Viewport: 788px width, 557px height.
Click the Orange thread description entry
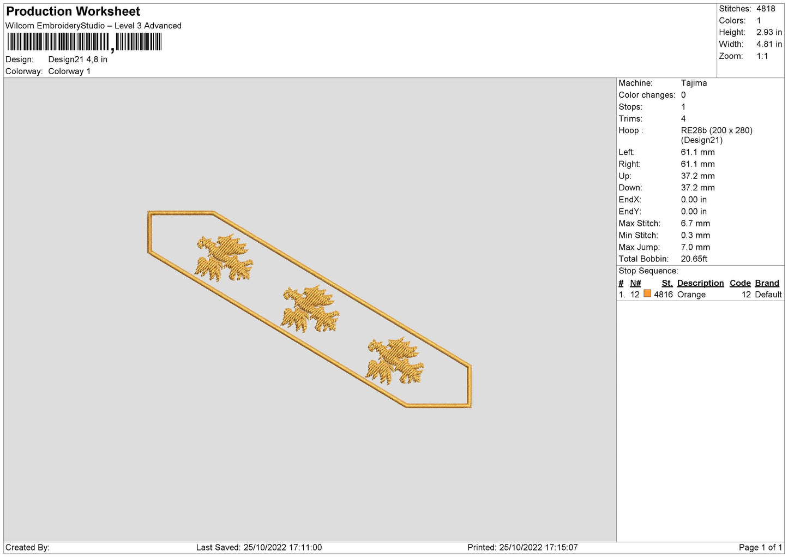pyautogui.click(x=691, y=295)
